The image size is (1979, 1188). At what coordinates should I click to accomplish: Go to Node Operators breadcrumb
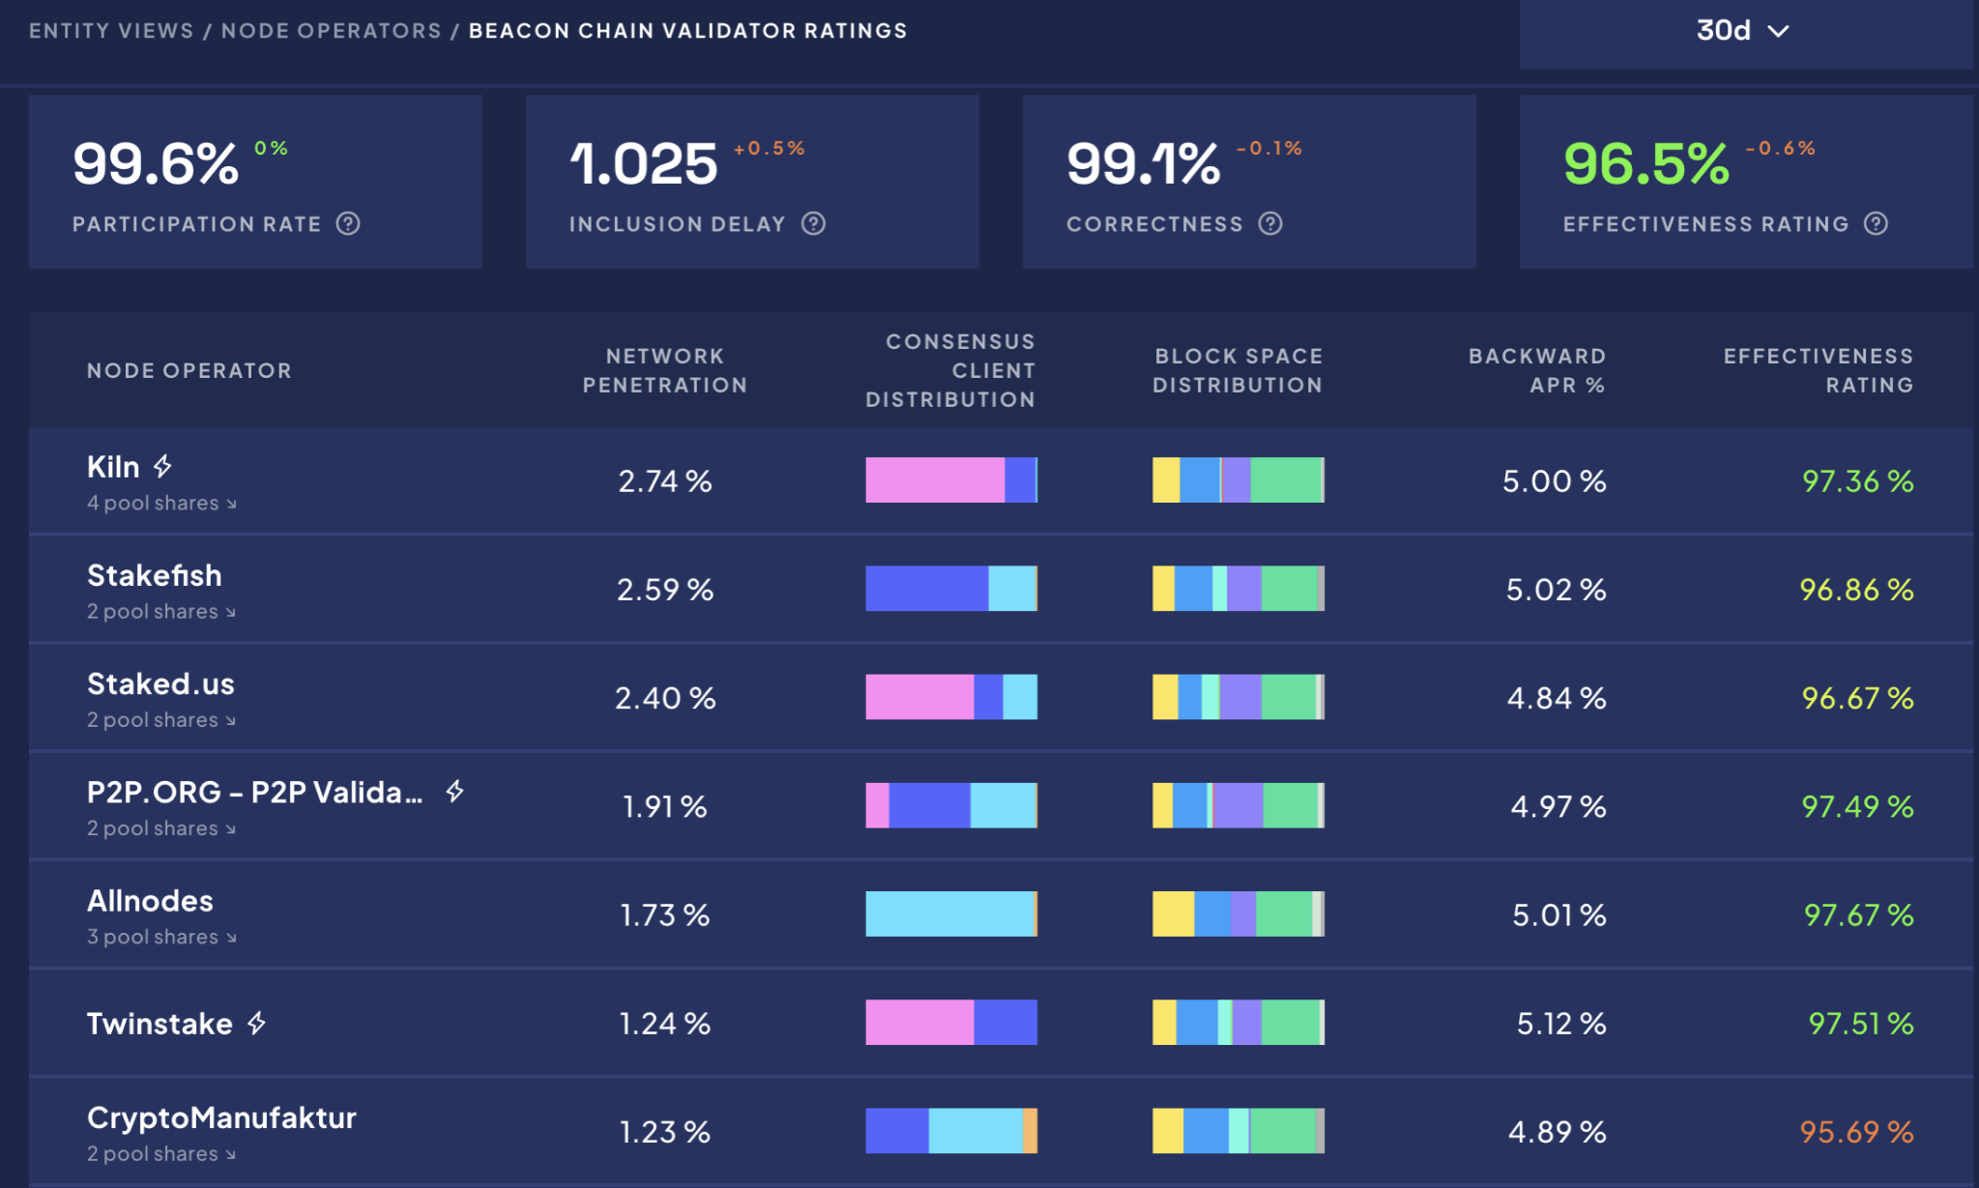click(x=331, y=31)
